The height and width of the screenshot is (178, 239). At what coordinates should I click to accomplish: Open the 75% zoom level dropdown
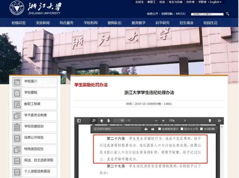pyautogui.click(x=177, y=121)
